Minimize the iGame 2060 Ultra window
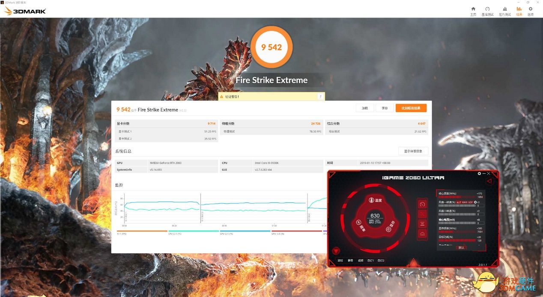The image size is (543, 297). (x=484, y=174)
